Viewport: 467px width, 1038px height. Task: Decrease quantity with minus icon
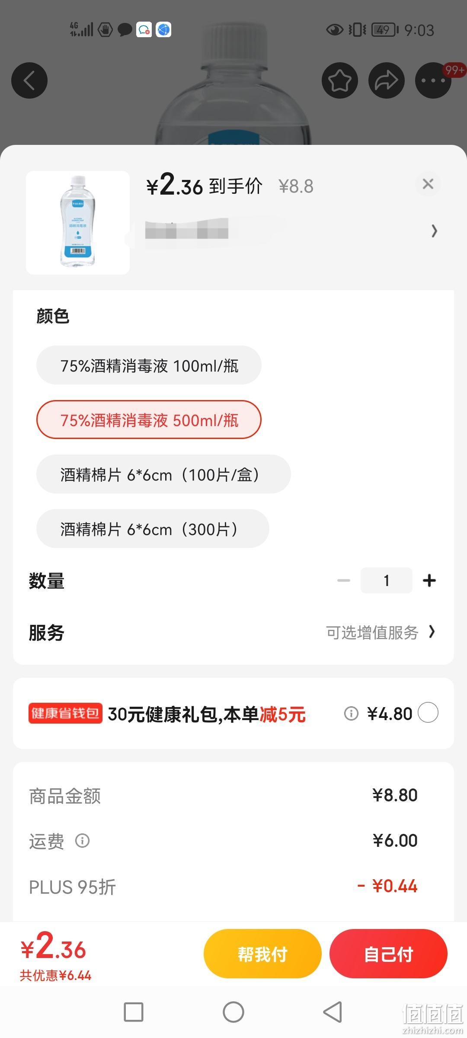[344, 580]
